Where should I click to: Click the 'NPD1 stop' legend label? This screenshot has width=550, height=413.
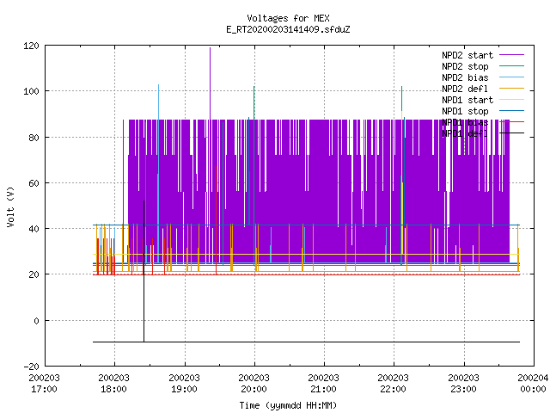[465, 111]
